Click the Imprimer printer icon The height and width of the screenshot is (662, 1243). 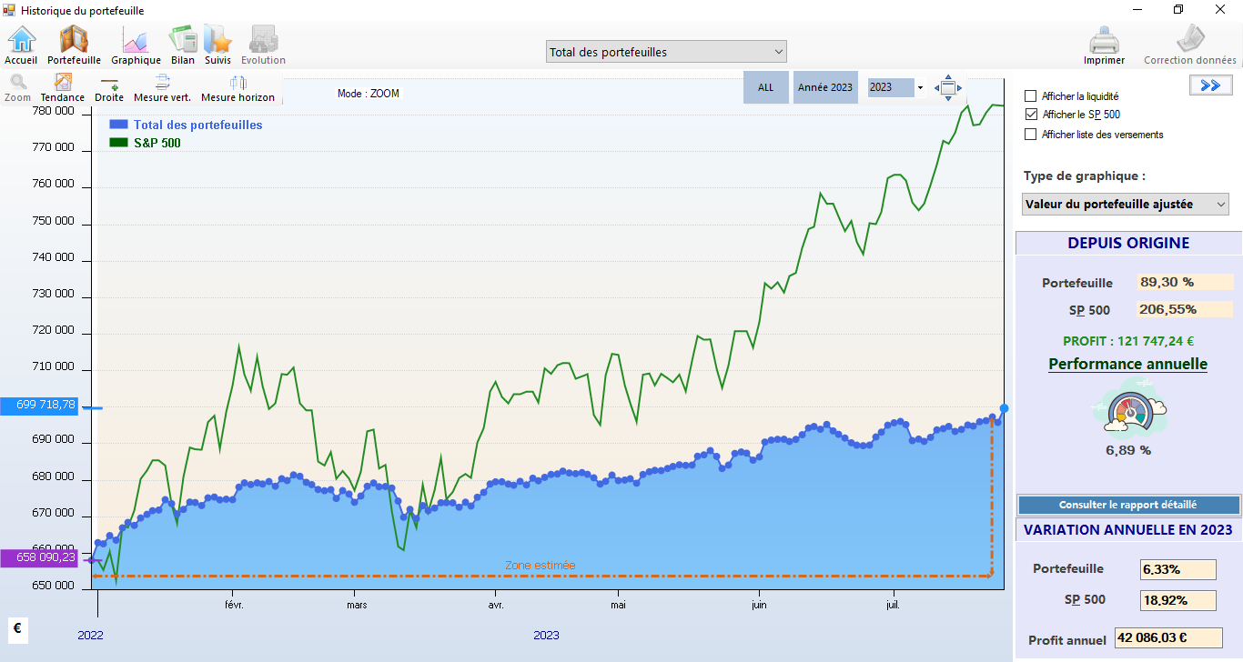click(1104, 45)
